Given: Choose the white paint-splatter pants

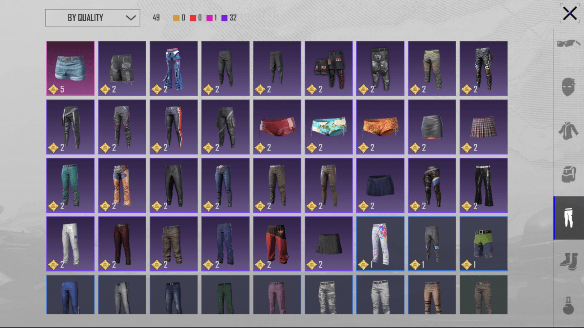Looking at the screenshot, I should point(380,244).
